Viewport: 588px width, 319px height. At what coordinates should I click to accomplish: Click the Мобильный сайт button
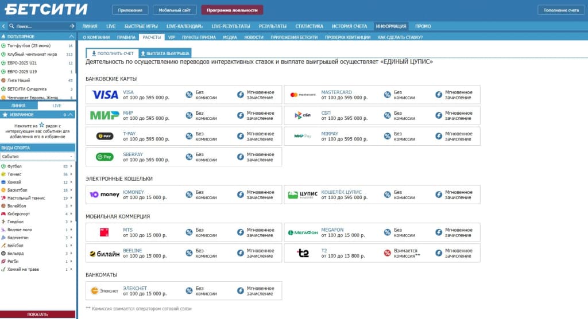(175, 10)
